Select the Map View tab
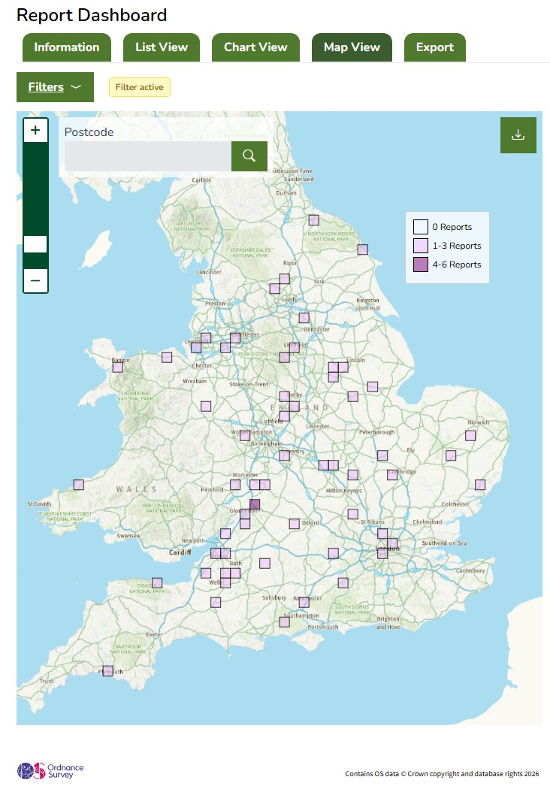 pos(352,47)
